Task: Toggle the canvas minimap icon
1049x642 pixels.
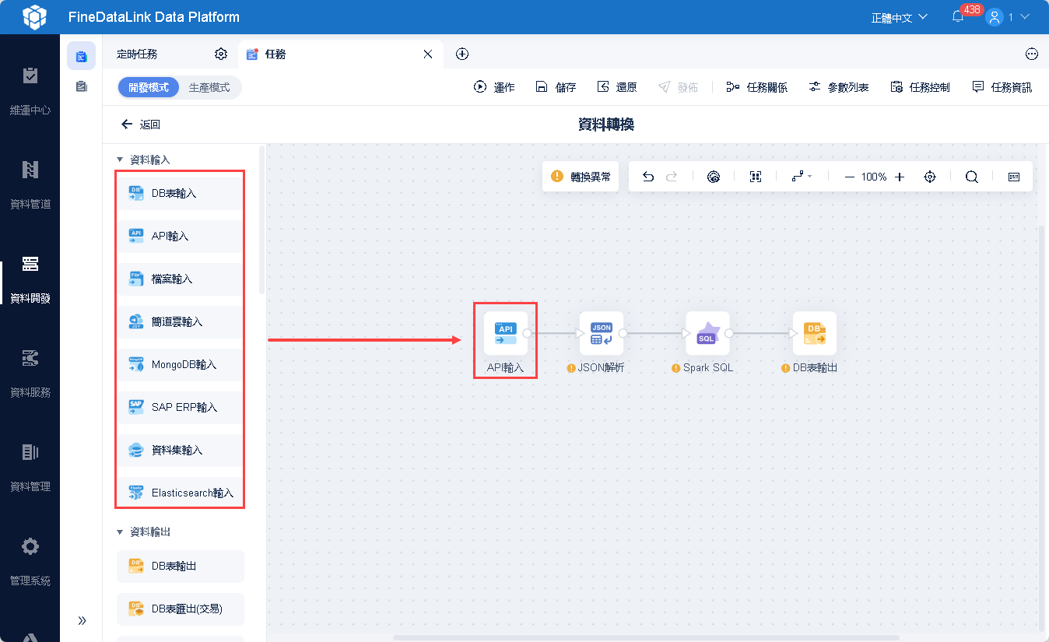Action: [1014, 177]
